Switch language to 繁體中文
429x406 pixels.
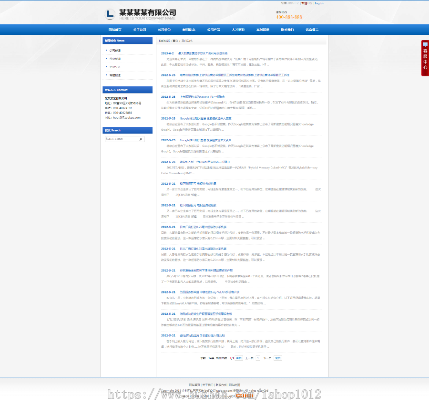point(307,3)
